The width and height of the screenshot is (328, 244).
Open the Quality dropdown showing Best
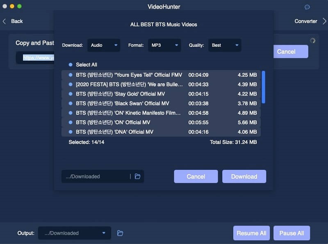(x=225, y=45)
